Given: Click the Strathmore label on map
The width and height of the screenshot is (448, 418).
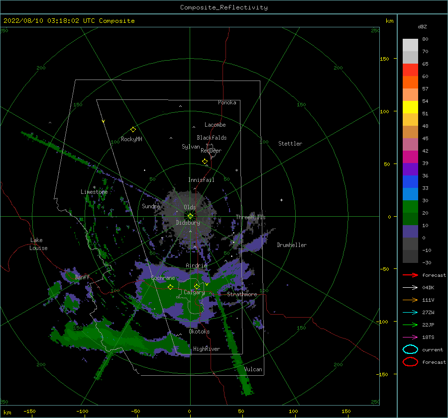Looking at the screenshot, I should 242,294.
